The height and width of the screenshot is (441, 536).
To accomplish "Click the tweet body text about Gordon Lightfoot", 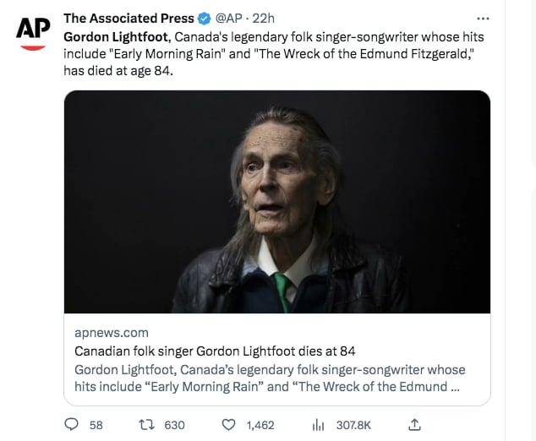I will tap(274, 53).
